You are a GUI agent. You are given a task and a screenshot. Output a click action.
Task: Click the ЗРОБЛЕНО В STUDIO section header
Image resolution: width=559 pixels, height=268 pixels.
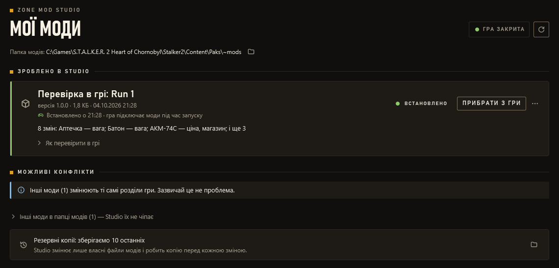(x=53, y=71)
